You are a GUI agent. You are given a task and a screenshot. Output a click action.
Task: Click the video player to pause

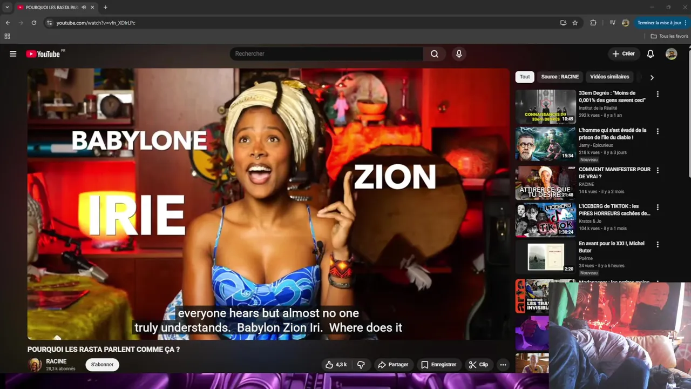click(x=268, y=204)
